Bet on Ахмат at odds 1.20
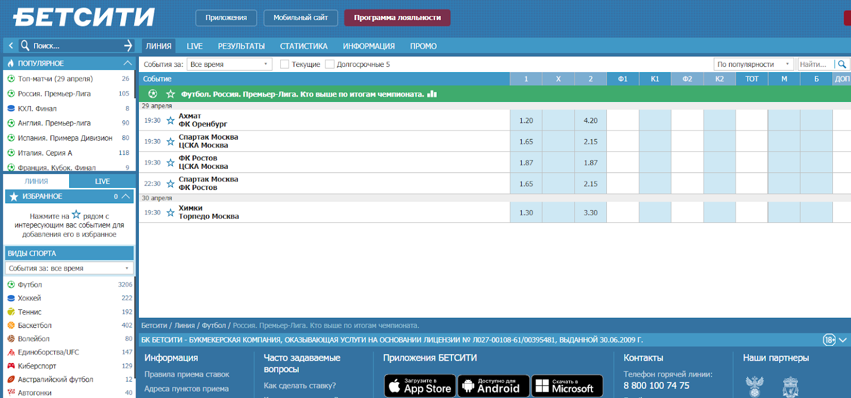Image resolution: width=851 pixels, height=398 pixels. click(526, 120)
